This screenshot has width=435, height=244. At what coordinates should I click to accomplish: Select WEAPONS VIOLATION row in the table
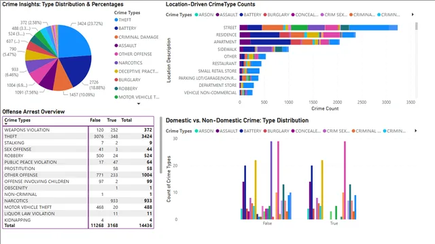[x=78, y=129]
